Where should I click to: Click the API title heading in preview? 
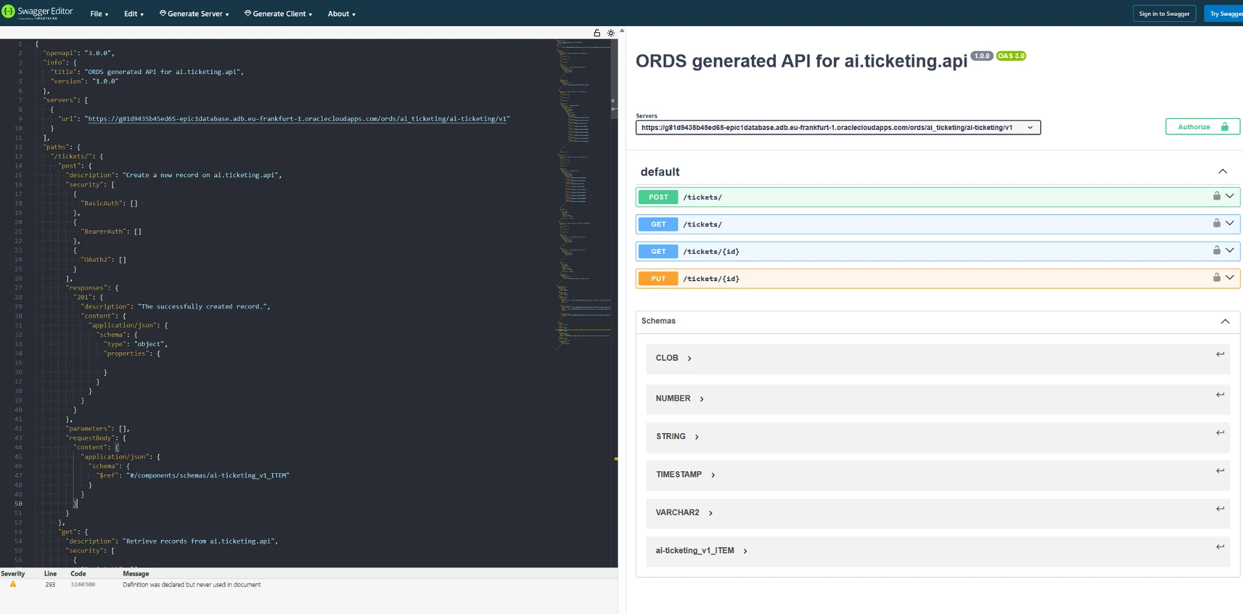(x=801, y=61)
